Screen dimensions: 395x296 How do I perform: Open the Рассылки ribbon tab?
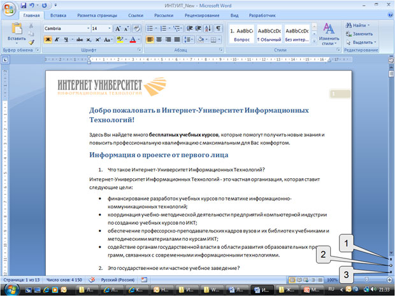pyautogui.click(x=164, y=15)
